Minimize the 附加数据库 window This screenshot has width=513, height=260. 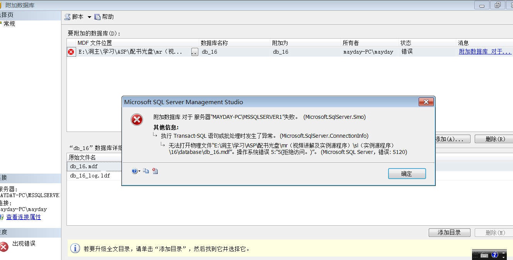482,5
